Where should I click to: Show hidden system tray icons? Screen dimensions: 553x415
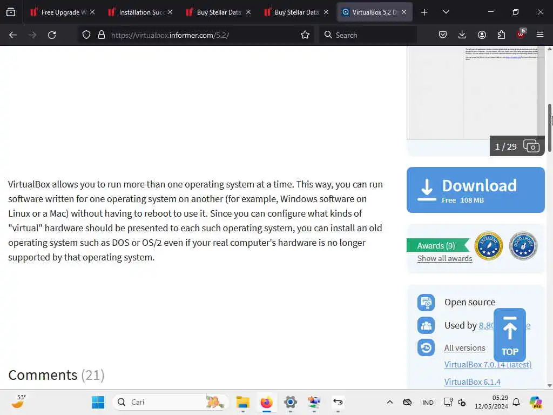click(390, 402)
